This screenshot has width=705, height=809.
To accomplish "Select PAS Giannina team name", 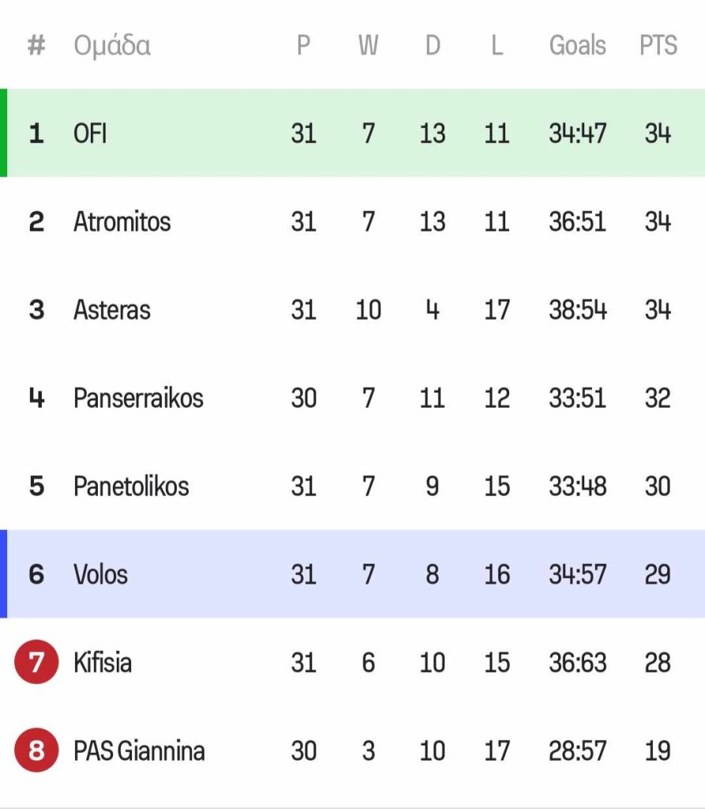I will [x=139, y=751].
